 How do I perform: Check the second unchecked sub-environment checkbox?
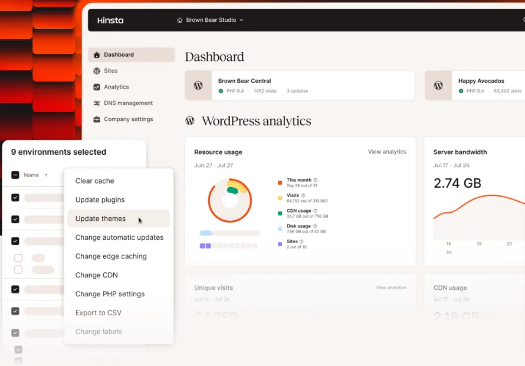pos(18,269)
